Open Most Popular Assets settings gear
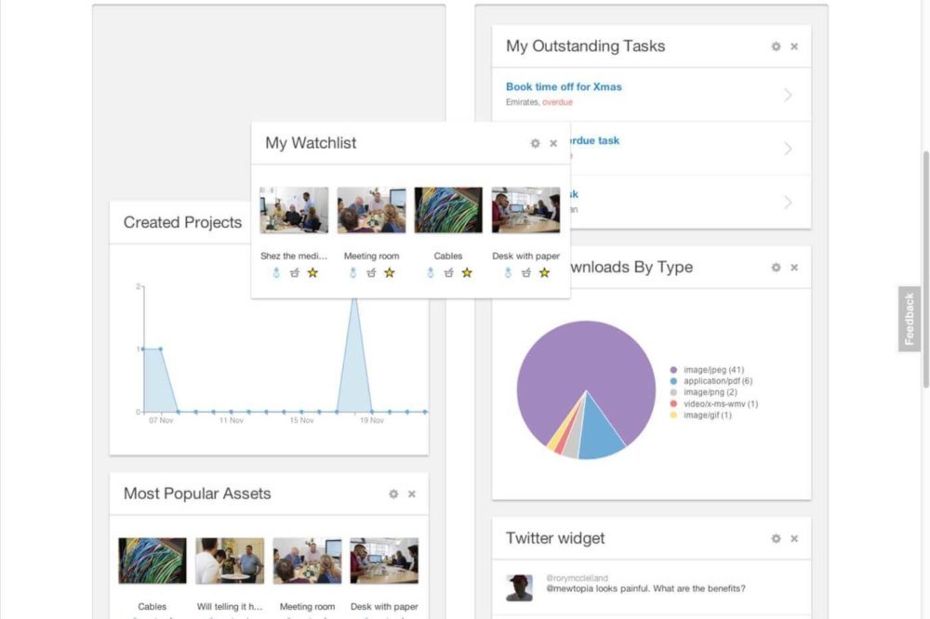Image resolution: width=930 pixels, height=619 pixels. click(x=393, y=494)
